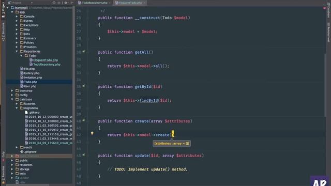Switch to the TodoRepository.php tab

[94, 3]
